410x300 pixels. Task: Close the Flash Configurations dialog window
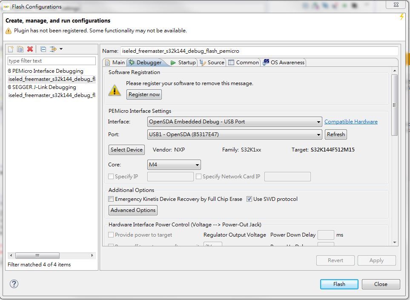click(x=396, y=5)
